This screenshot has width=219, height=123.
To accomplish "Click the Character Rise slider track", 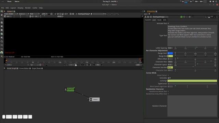I will click(195, 61).
